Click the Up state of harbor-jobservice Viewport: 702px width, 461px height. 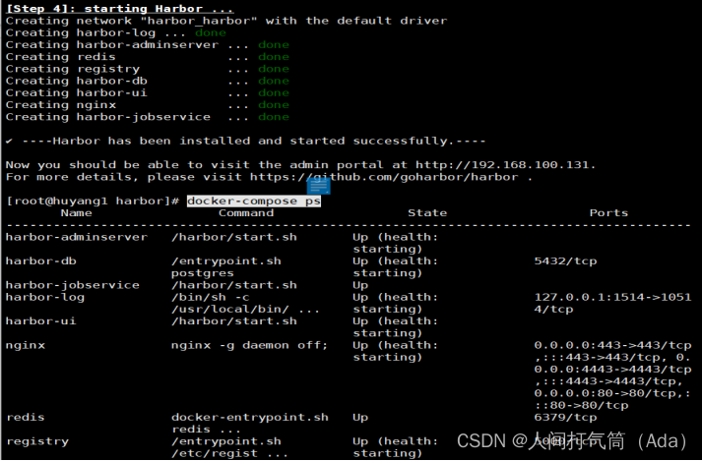click(360, 285)
